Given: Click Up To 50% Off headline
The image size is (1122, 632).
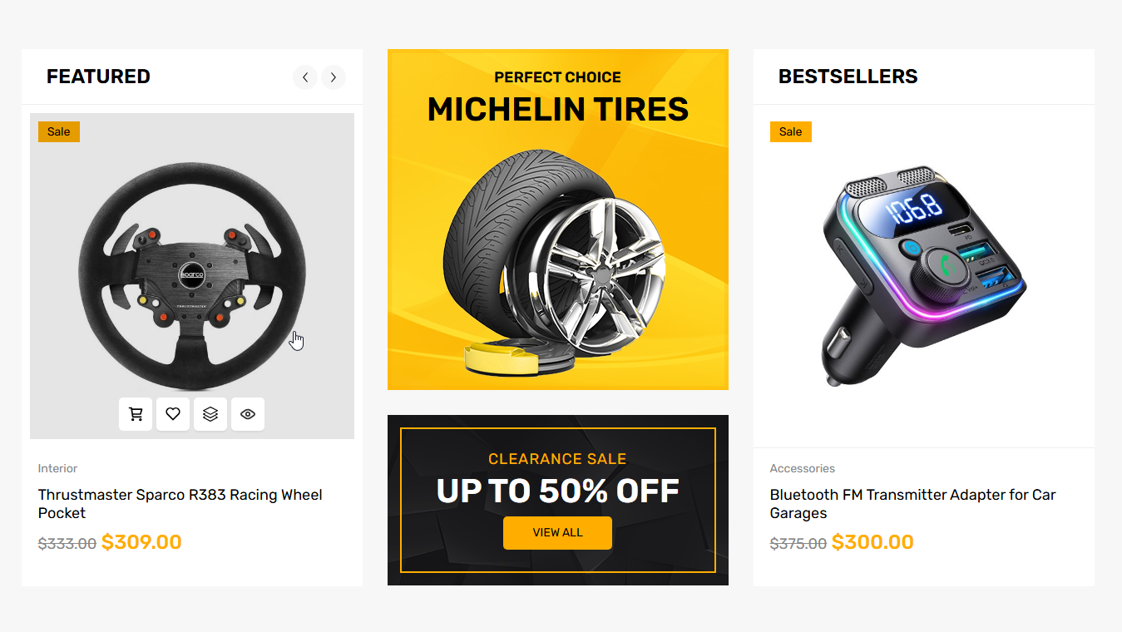Looking at the screenshot, I should tap(557, 491).
